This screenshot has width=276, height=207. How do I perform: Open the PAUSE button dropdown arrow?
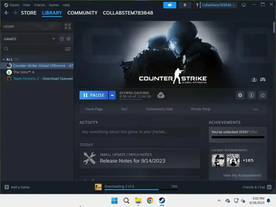[x=112, y=95]
